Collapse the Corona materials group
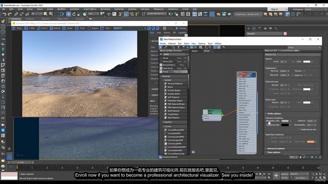Viewport: 328px width, 184px height. point(167,126)
